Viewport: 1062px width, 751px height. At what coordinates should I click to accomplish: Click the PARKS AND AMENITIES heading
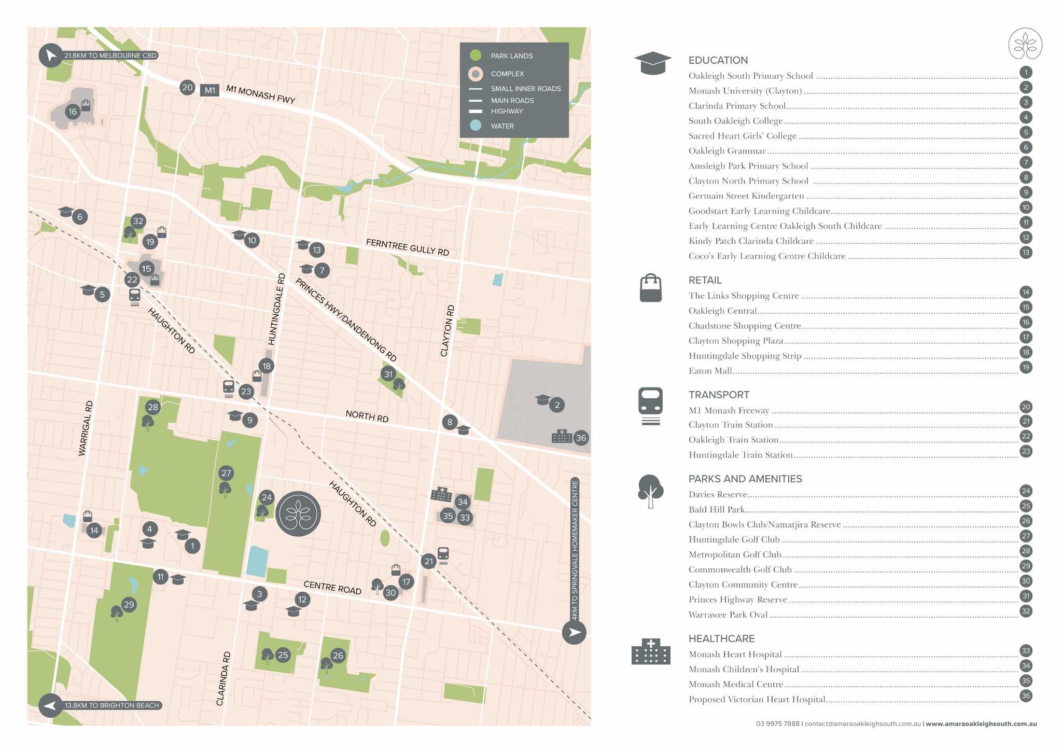(x=745, y=479)
